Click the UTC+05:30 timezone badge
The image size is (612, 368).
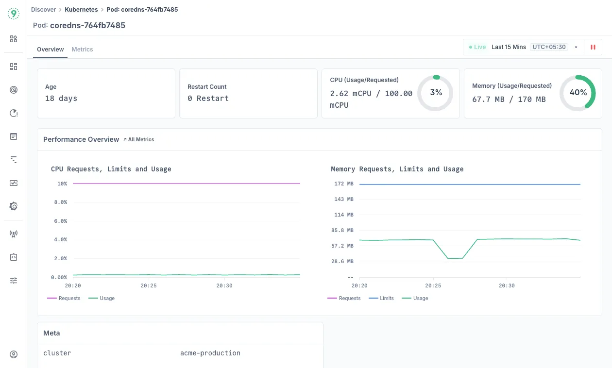click(549, 47)
